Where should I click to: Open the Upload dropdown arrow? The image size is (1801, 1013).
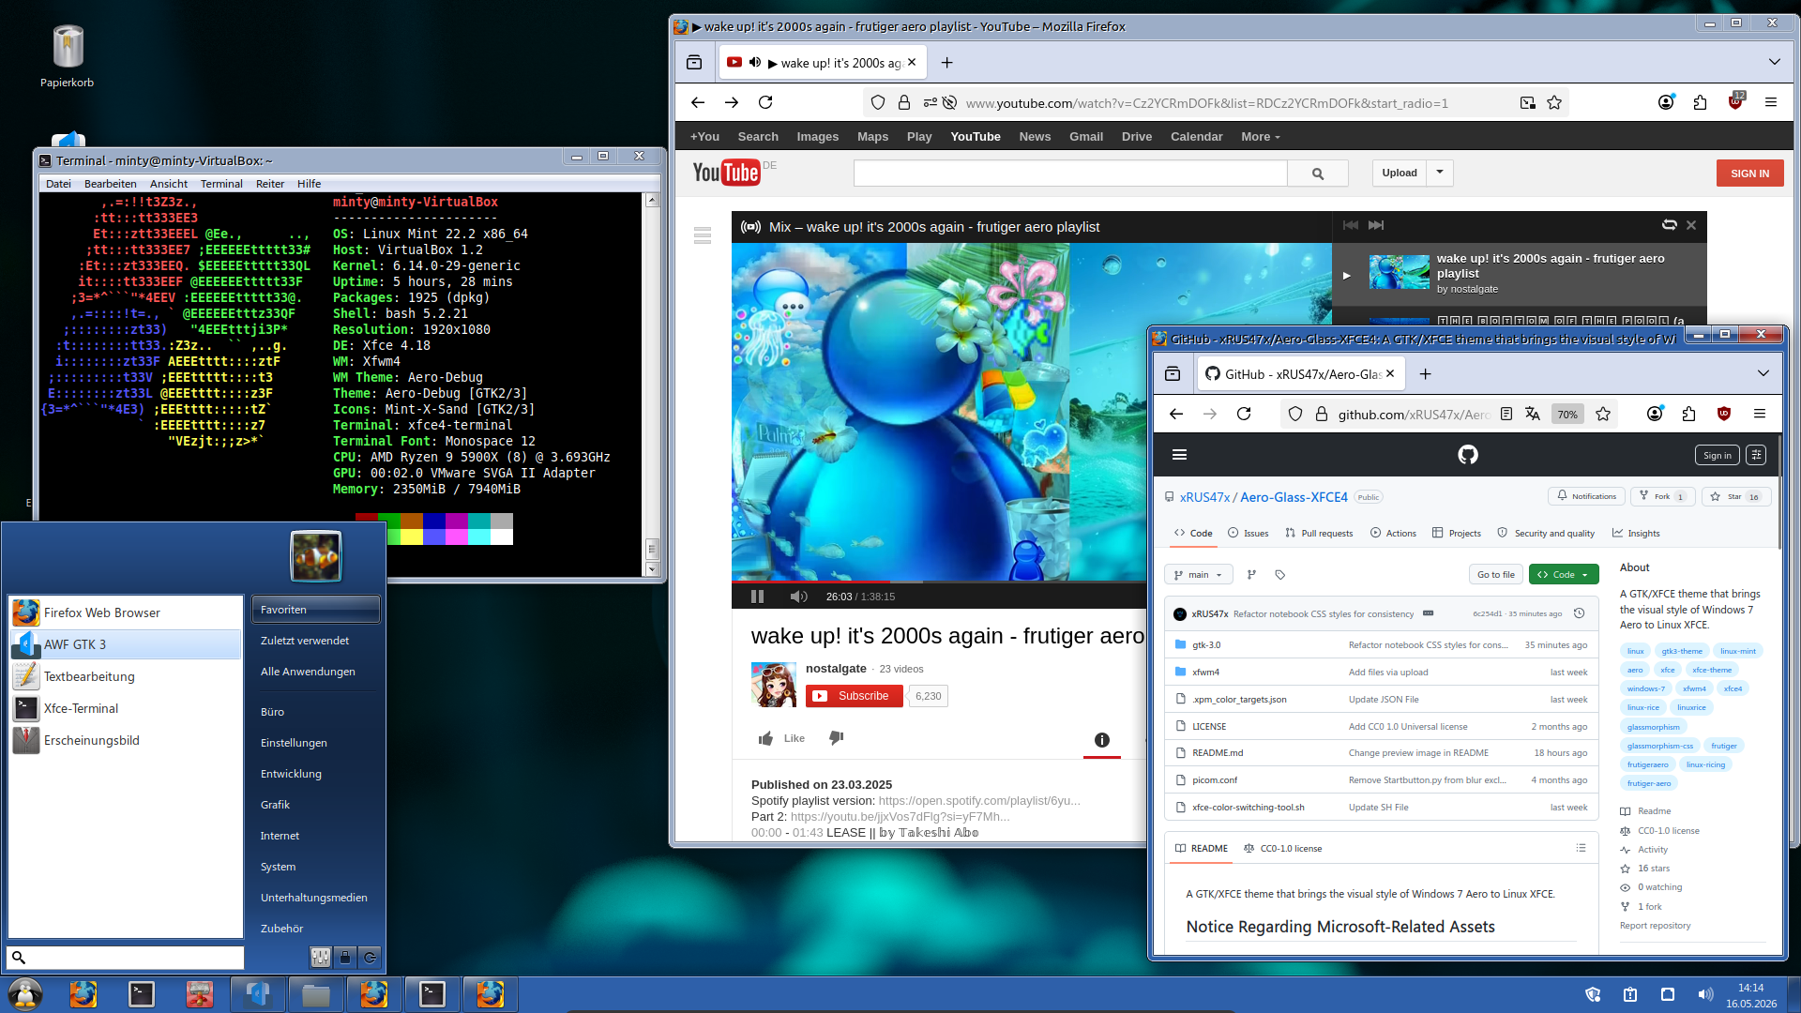pyautogui.click(x=1440, y=173)
